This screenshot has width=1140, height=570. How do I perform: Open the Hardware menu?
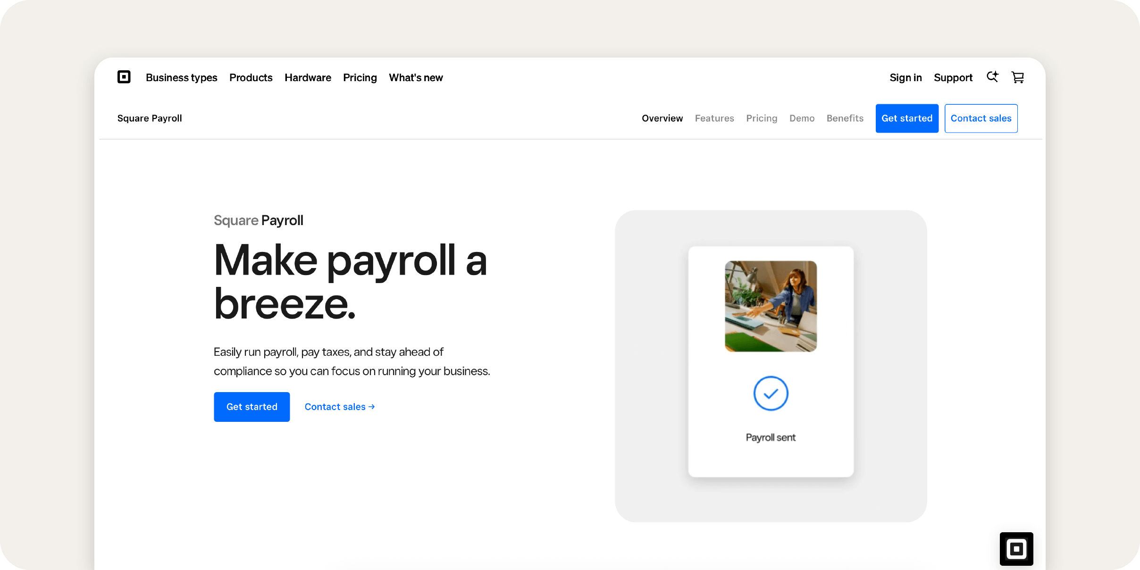(308, 77)
